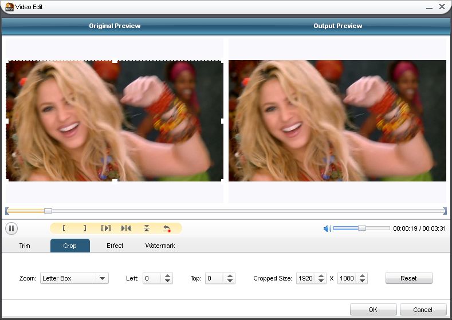Click the time display 00:00:19 / 00:03:31
Image resolution: width=452 pixels, height=320 pixels.
(x=419, y=228)
